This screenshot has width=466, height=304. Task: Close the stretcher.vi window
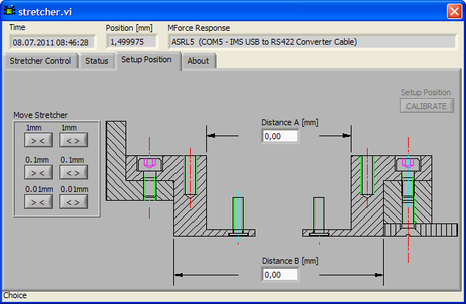tap(454, 12)
